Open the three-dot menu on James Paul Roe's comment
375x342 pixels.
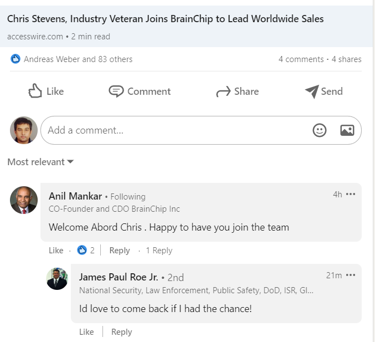351,275
